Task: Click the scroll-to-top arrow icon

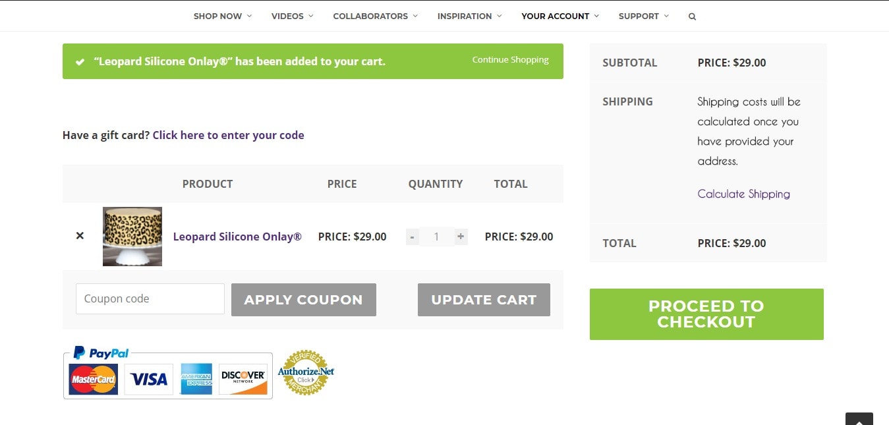Action: [859, 419]
